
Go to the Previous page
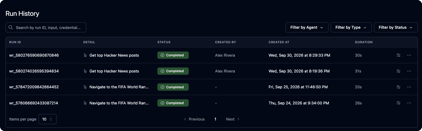coord(194,119)
